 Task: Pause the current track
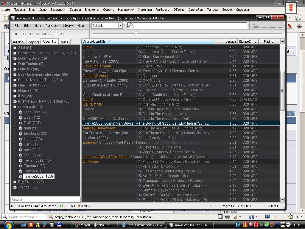(x=23, y=34)
